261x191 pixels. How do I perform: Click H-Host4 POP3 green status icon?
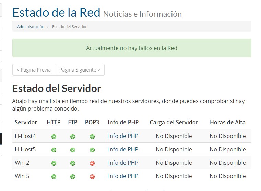(x=92, y=137)
